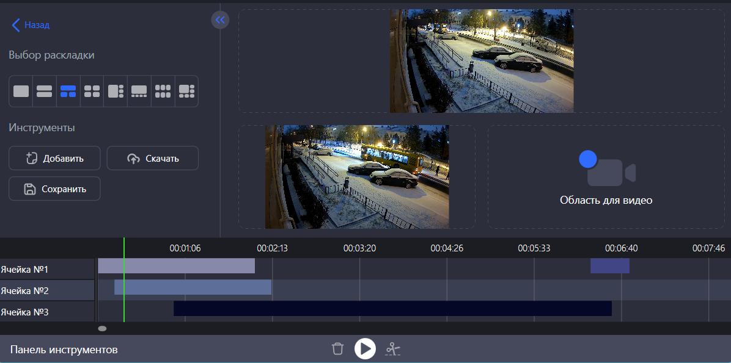Choose the large top with four bottom layout
This screenshot has width=731, height=363.
click(139, 92)
